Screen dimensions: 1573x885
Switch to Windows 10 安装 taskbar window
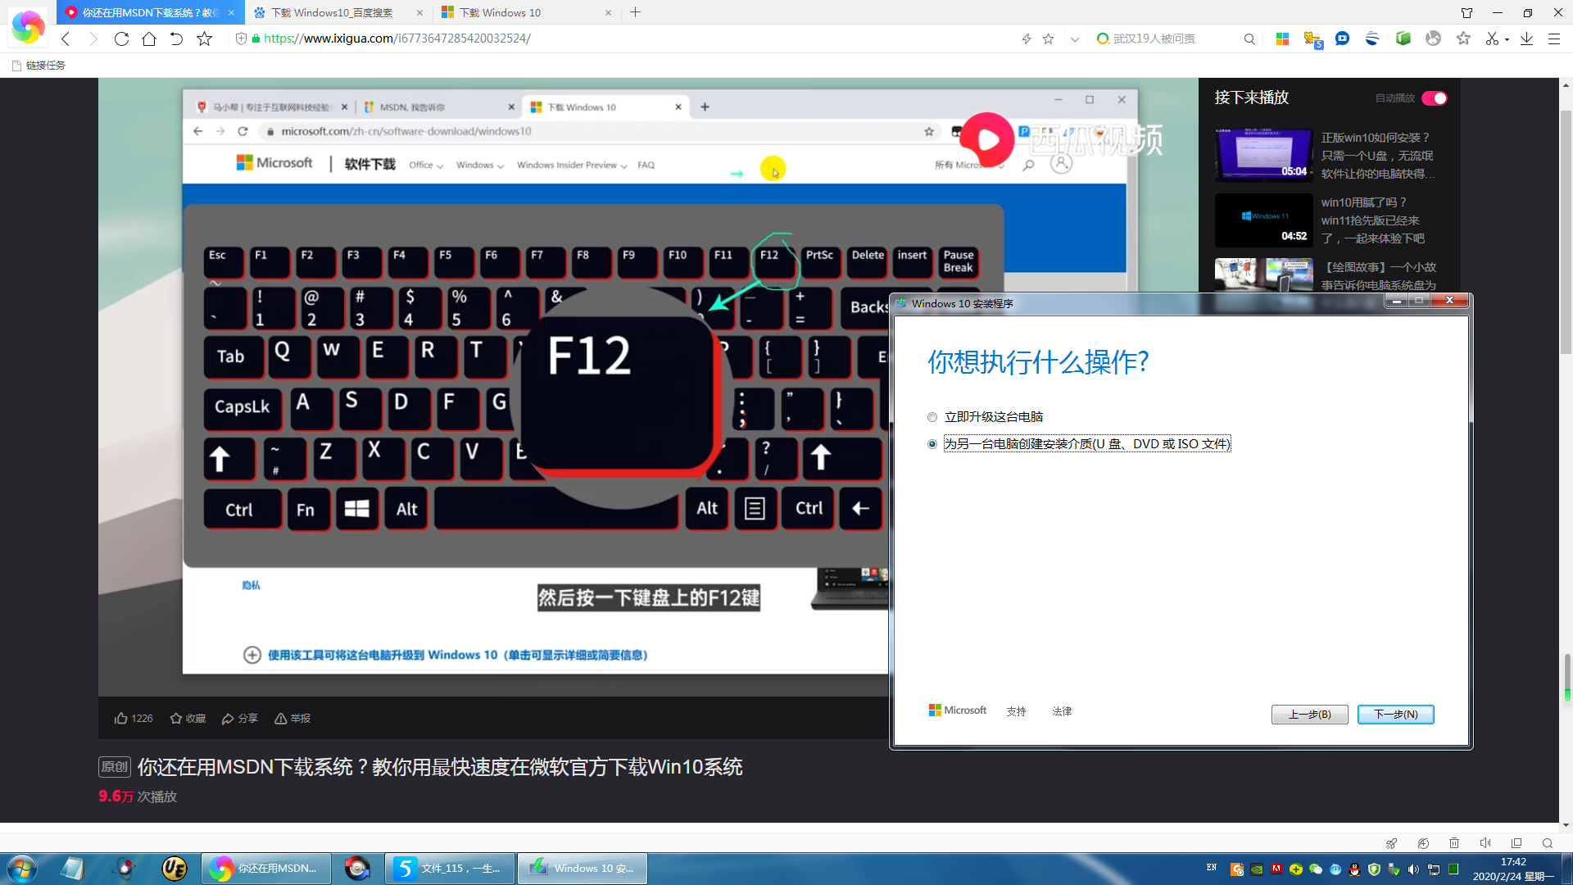click(x=583, y=869)
